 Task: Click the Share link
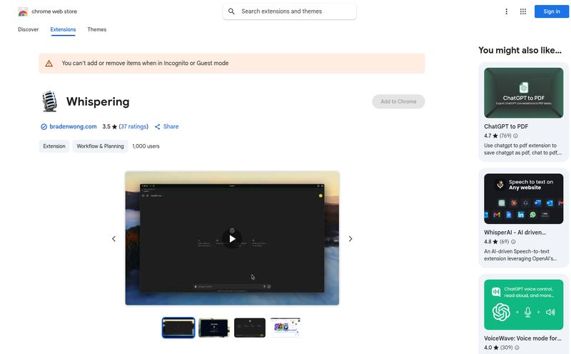pos(171,127)
